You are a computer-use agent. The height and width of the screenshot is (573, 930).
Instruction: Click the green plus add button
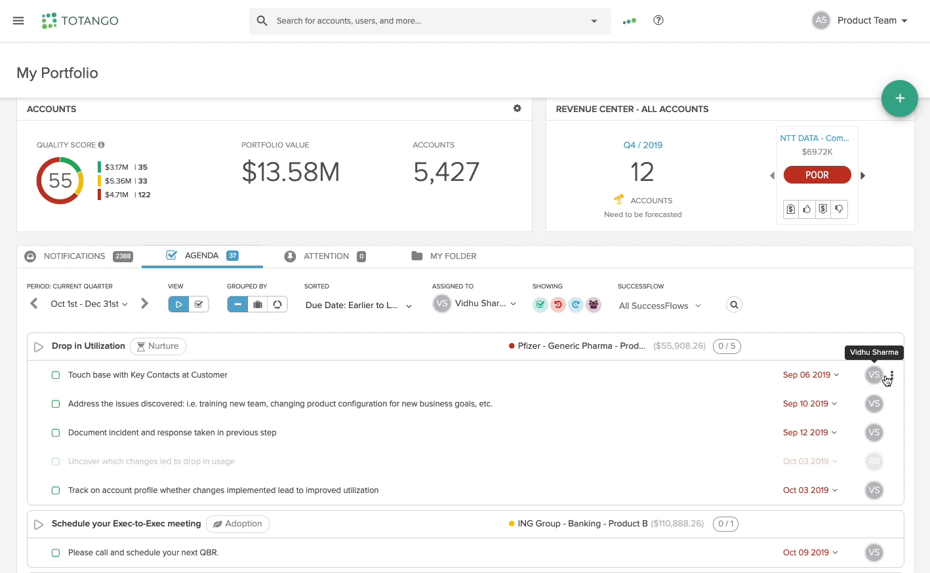click(900, 98)
